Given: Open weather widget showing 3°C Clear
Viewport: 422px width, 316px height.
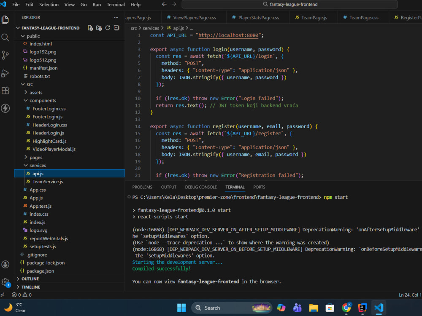Looking at the screenshot, I should point(15,308).
